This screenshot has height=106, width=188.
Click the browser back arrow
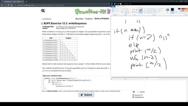pos(2,5)
